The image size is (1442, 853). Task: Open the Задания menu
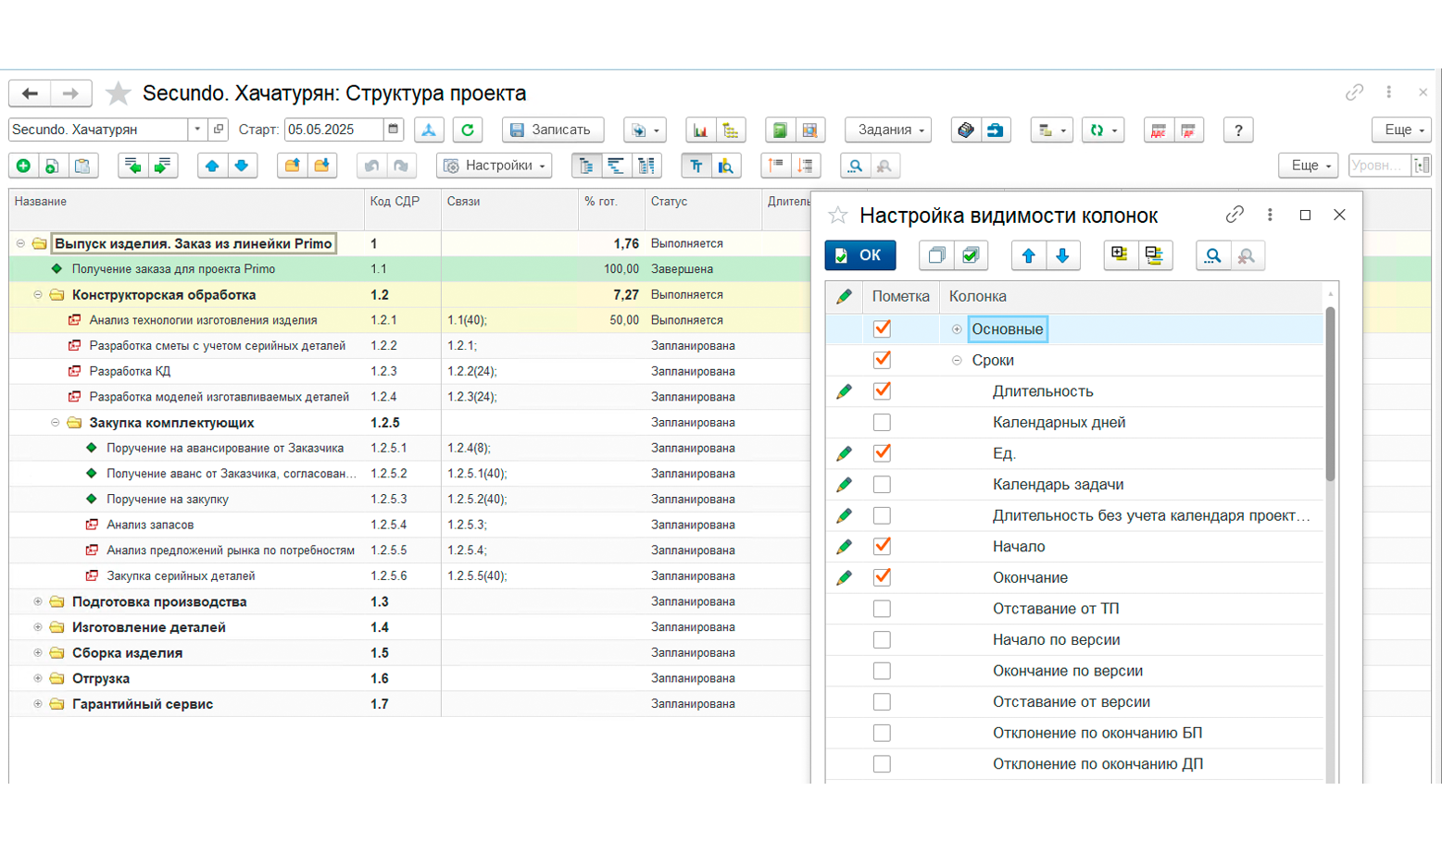point(888,130)
